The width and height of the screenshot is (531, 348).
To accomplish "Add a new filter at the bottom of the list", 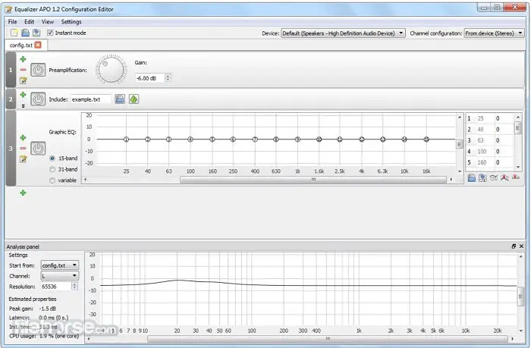I will [23, 193].
